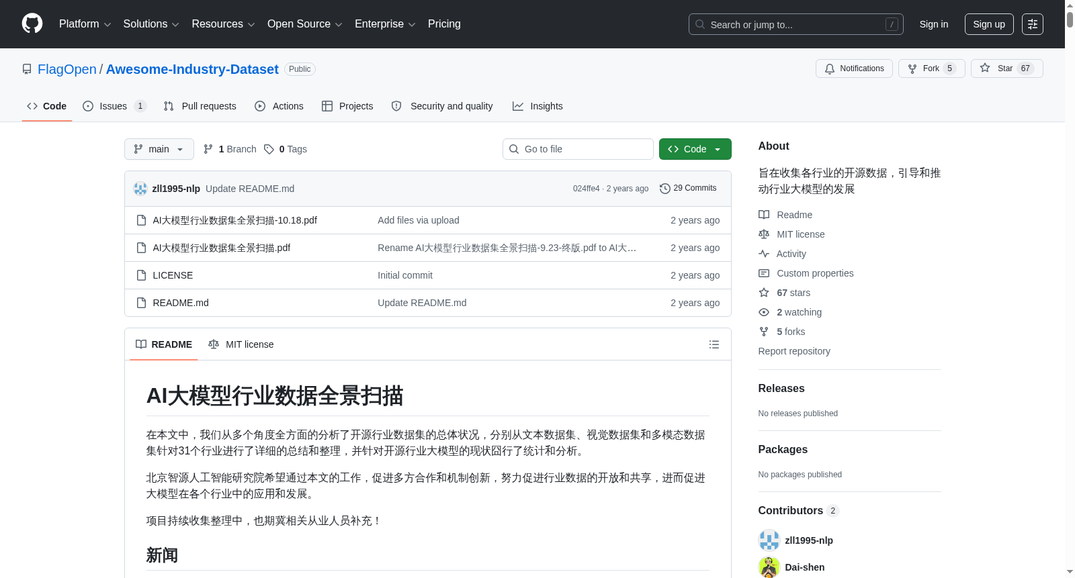Select the README tab in file viewer
Image resolution: width=1075 pixels, height=578 pixels.
click(x=163, y=344)
